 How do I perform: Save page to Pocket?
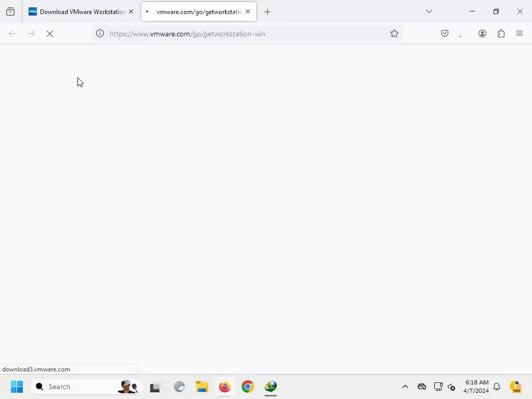click(445, 34)
